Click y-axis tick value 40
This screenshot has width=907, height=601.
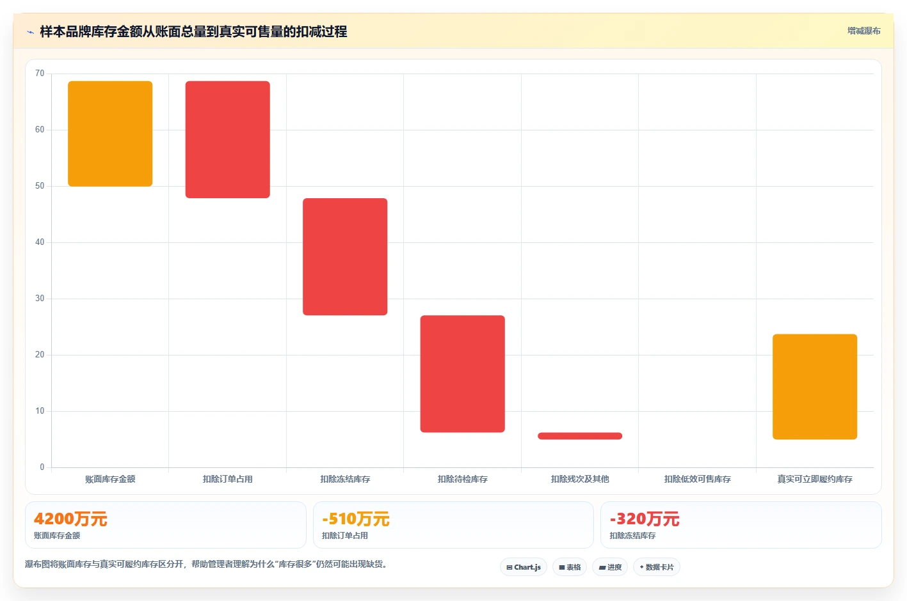pos(40,242)
